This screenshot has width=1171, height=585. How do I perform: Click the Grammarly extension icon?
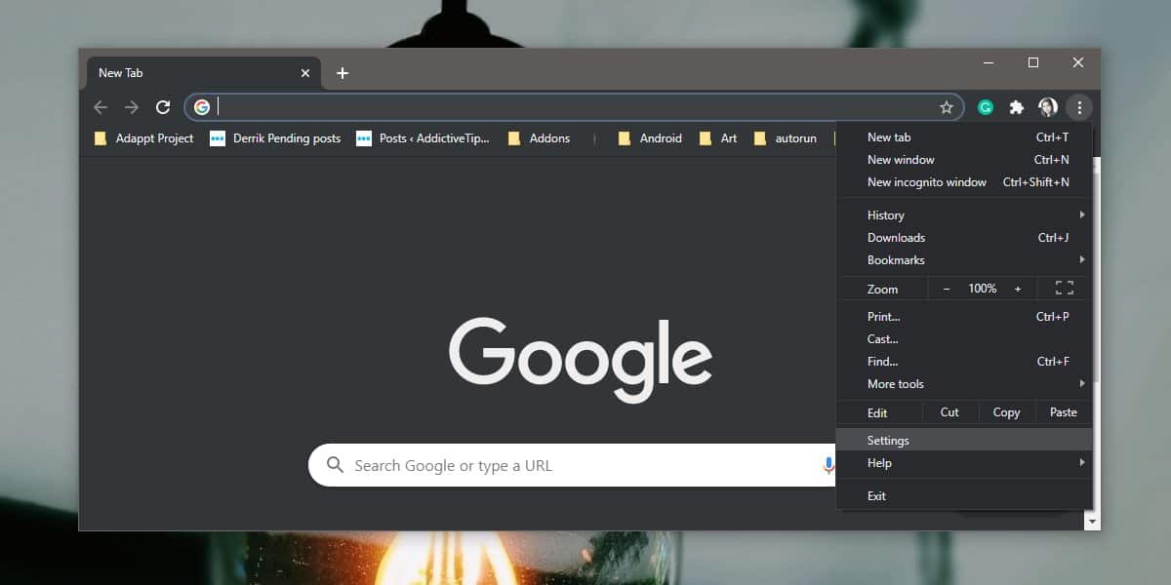(x=986, y=107)
